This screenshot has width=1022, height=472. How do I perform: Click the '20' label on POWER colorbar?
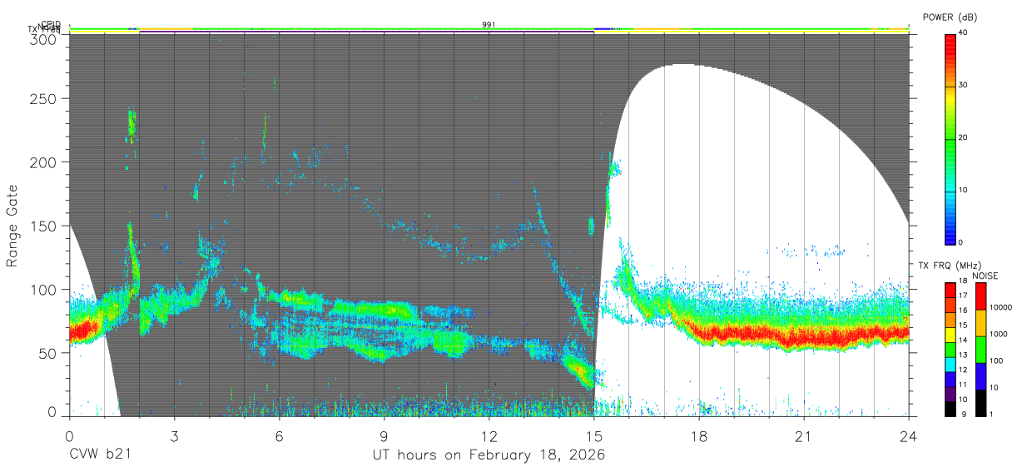pyautogui.click(x=963, y=137)
